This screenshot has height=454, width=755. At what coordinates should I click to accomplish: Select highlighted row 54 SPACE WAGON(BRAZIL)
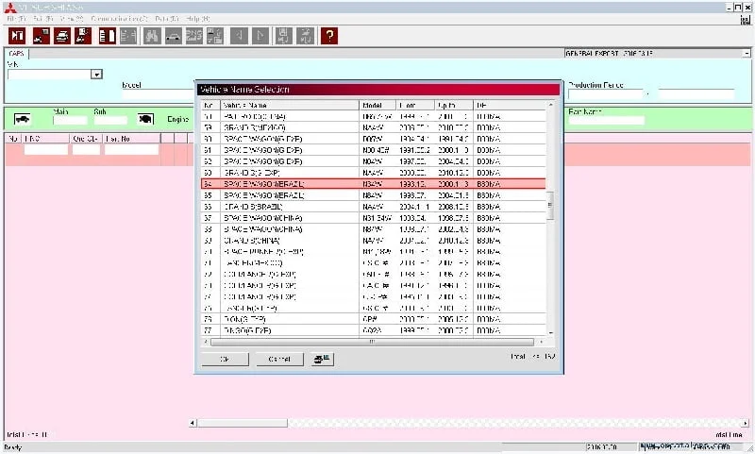[x=373, y=184]
